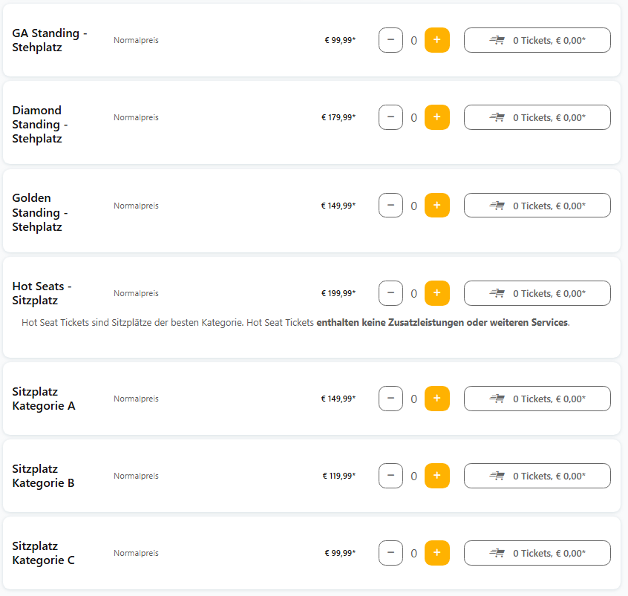Screen dimensions: 628x596
Task: Click plus button for Golden Standing
Action: [436, 206]
